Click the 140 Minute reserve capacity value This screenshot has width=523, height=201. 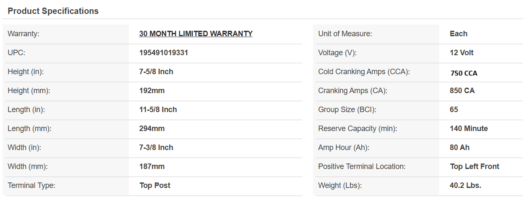(x=469, y=129)
